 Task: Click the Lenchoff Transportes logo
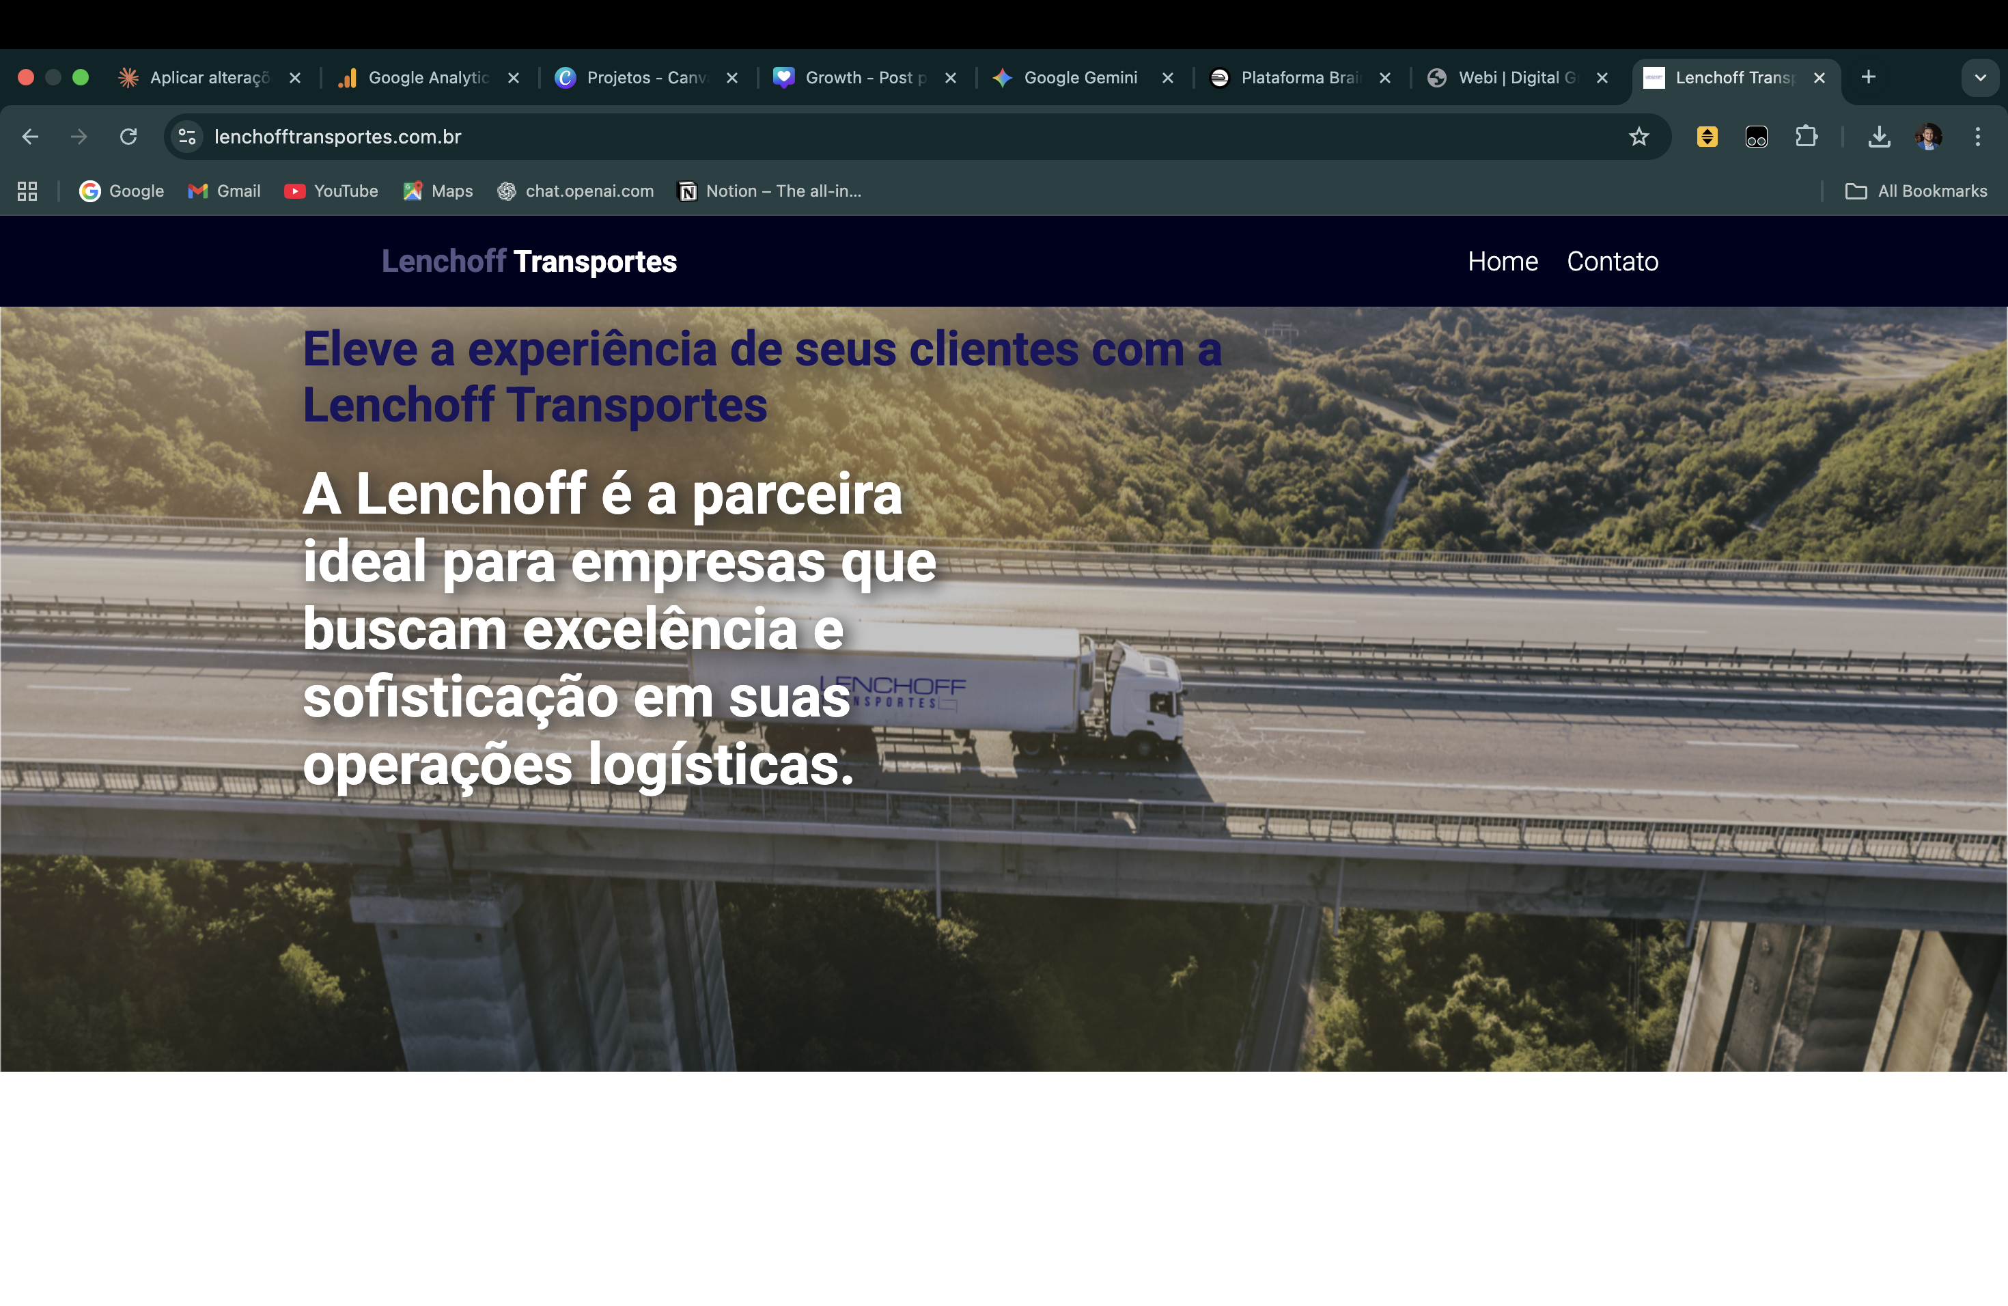point(529,262)
